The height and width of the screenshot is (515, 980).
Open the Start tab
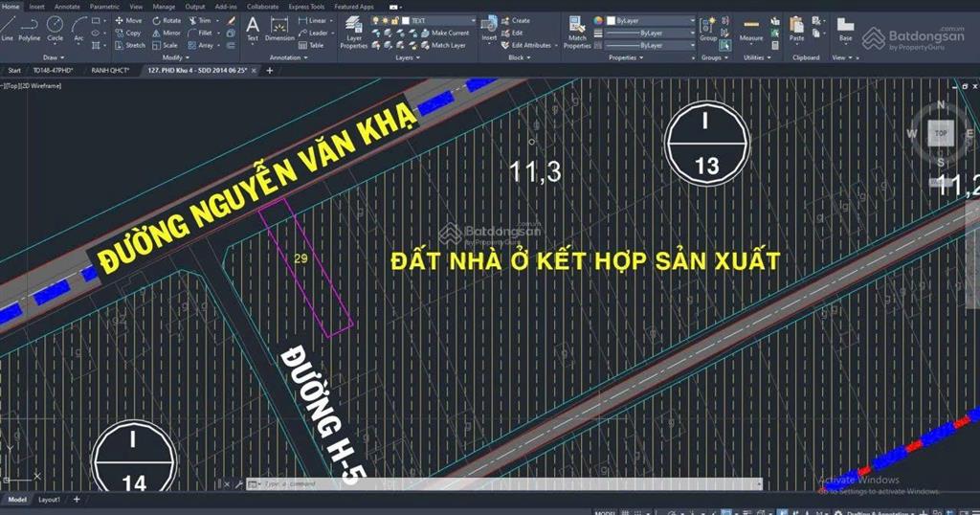point(14,71)
